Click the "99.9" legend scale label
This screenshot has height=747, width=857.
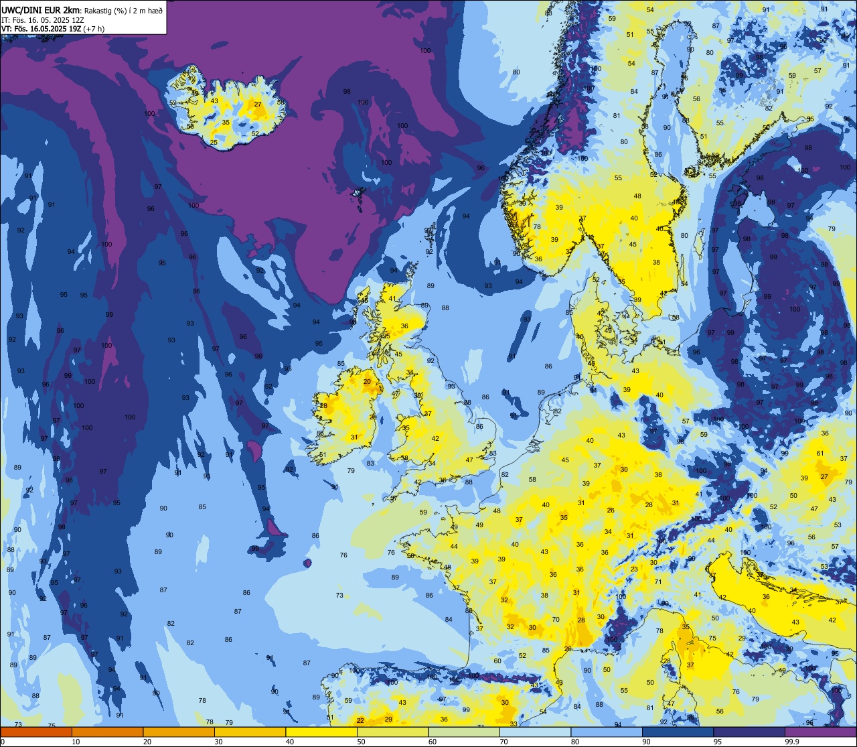(x=793, y=742)
